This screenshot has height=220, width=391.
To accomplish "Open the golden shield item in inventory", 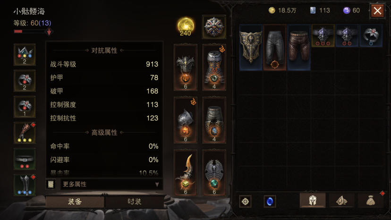I will pos(251,47).
